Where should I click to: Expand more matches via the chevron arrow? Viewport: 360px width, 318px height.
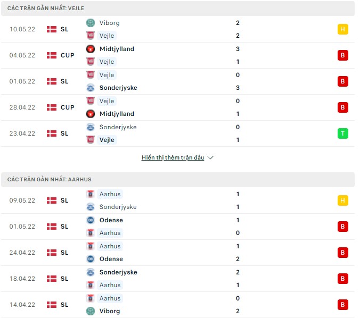click(x=210, y=158)
